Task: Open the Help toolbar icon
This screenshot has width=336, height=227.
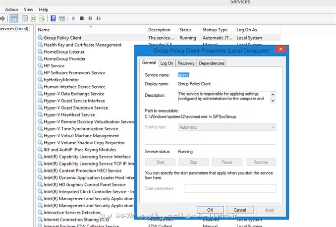Action: click(x=53, y=19)
